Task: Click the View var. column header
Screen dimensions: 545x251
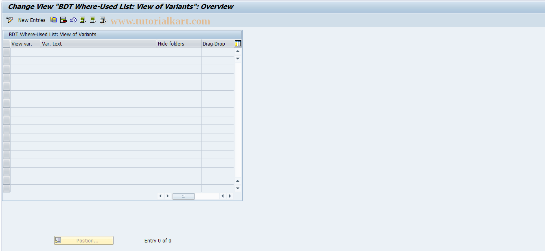Action: (x=22, y=44)
